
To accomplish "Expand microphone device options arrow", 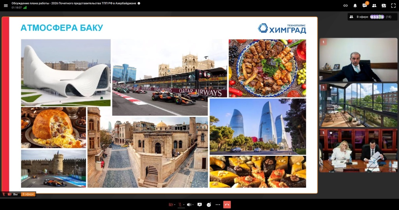I will [184, 205].
